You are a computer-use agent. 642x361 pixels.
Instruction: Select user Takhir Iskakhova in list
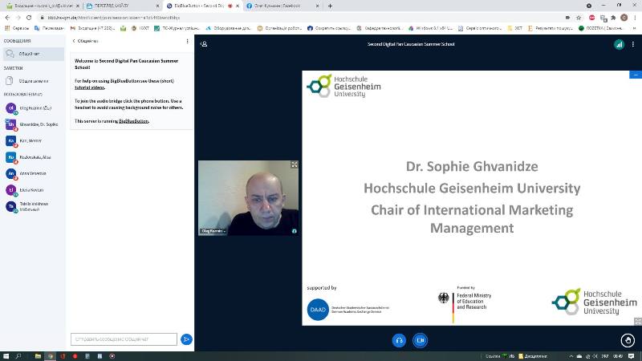pos(34,207)
